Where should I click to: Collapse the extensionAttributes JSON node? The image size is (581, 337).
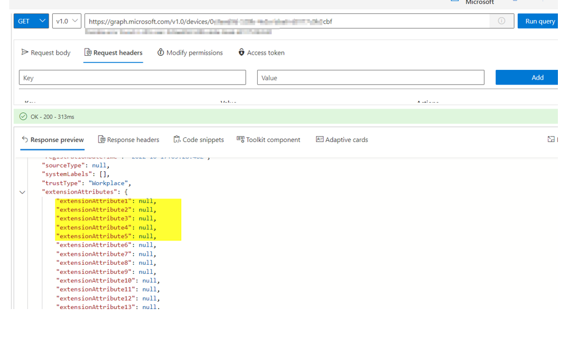click(22, 192)
